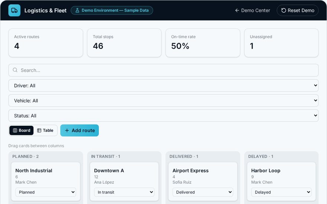The image size is (327, 204).
Task: Switch to Table view
Action: point(45,130)
